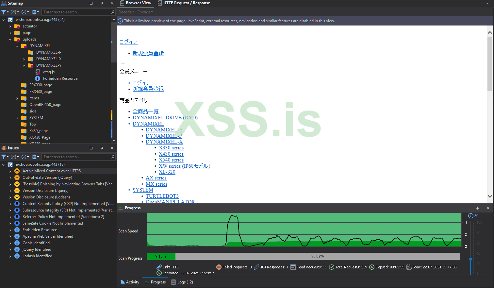Image resolution: width=494 pixels, height=288 pixels.
Task: Click the Issues grouping icon in its toolbar
Action: click(14, 157)
